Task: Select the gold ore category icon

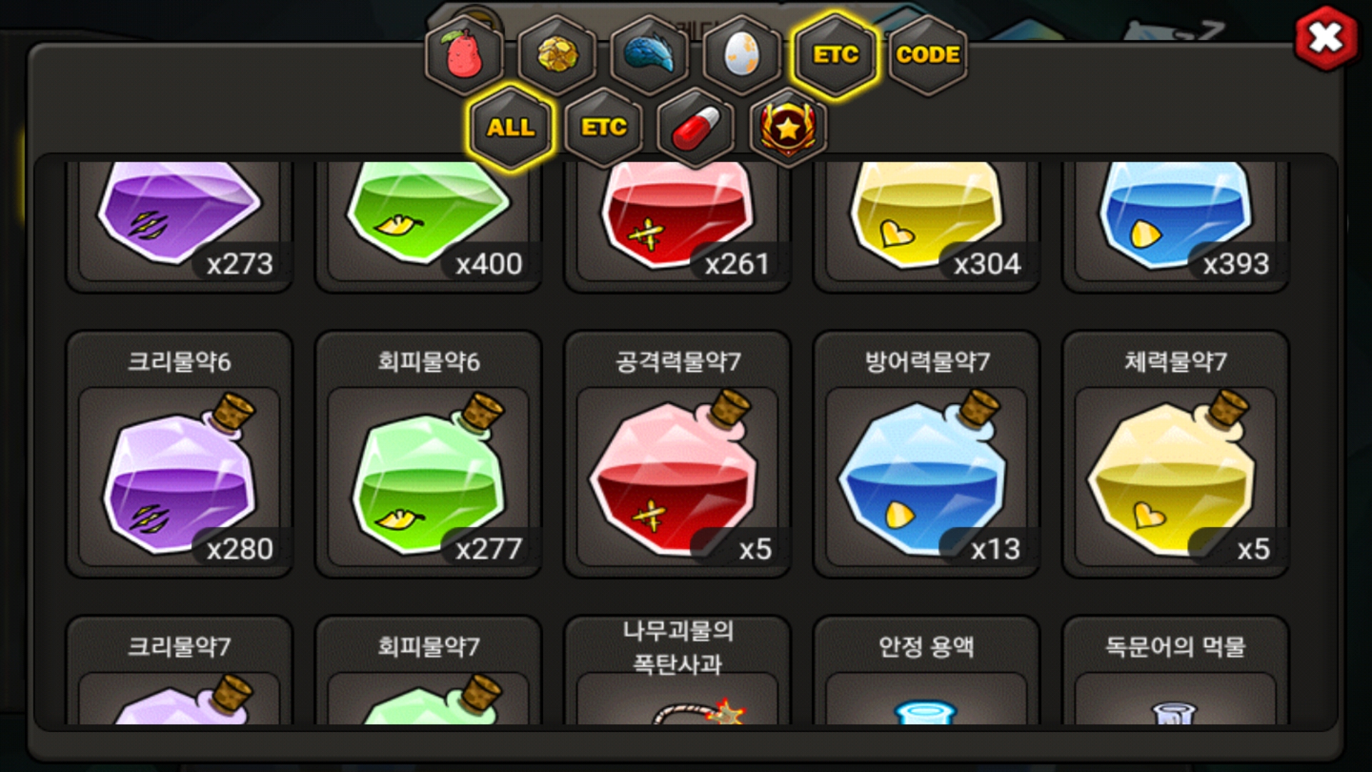Action: point(557,55)
